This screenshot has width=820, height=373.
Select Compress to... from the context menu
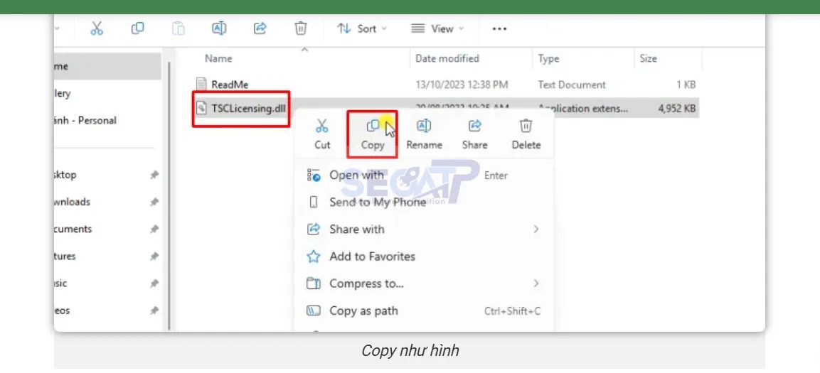click(x=424, y=283)
